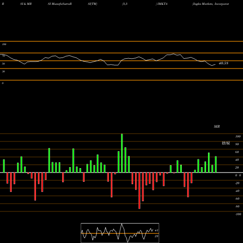
Task: Click the '-100' label on MR axis
Action: click(x=238, y=214)
